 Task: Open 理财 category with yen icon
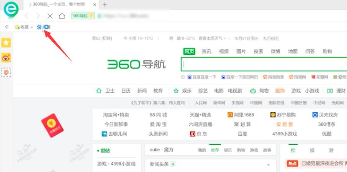tap(337, 91)
